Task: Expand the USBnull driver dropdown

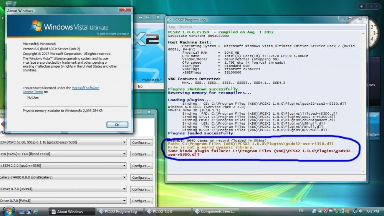Action: [x=124, y=189]
